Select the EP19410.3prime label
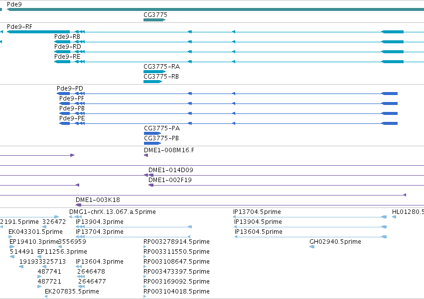The height and width of the screenshot is (299, 424). point(34,242)
